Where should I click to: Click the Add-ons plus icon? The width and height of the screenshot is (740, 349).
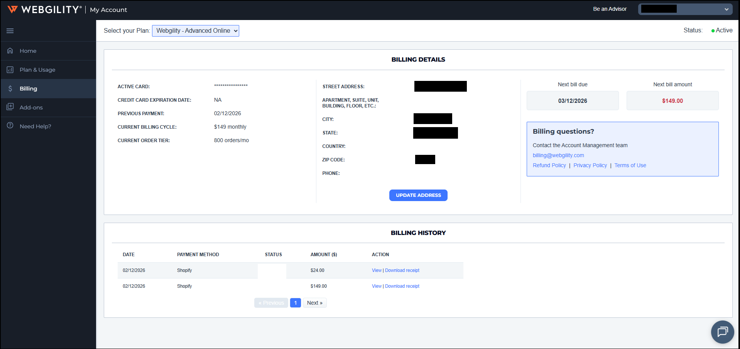point(10,107)
